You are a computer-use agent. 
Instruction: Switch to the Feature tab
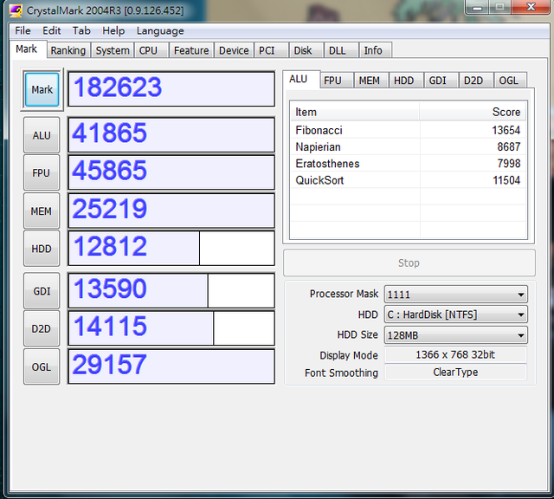coord(191,50)
